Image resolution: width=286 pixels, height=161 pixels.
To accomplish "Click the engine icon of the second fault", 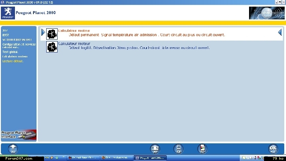I will coord(52,47).
